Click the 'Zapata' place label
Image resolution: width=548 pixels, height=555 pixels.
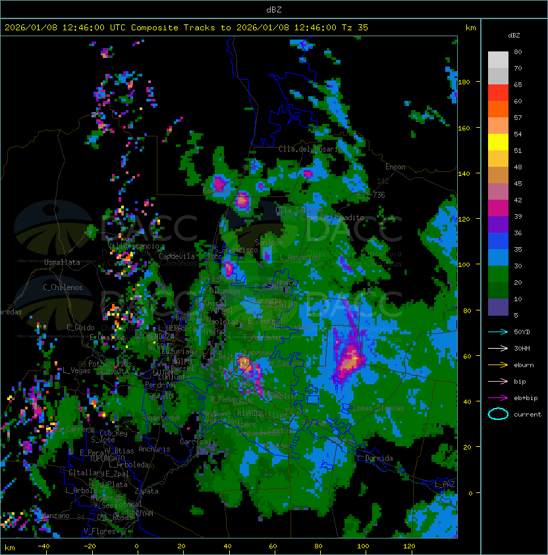[x=146, y=491]
